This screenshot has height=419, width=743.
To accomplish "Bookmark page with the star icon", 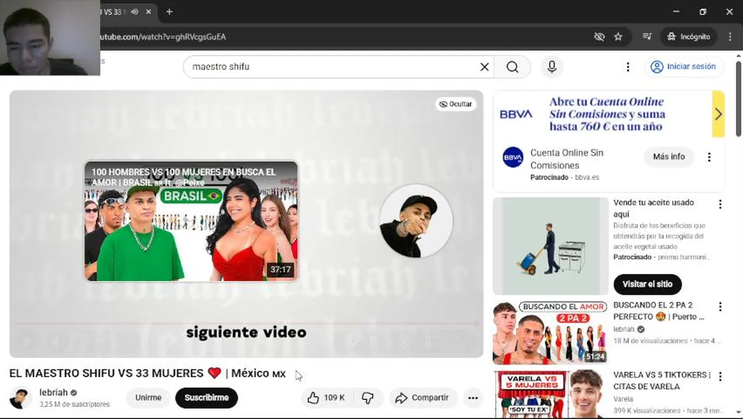I will tap(618, 37).
